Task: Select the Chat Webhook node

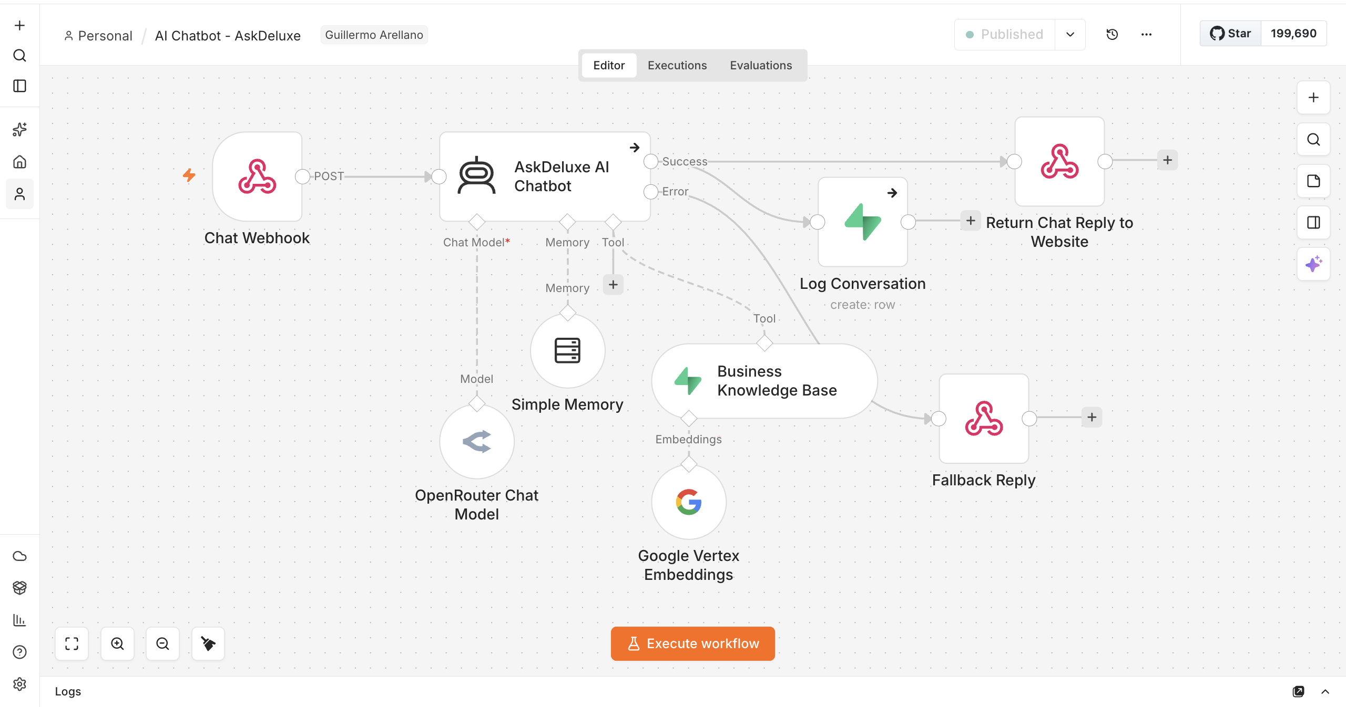Action: 257,176
